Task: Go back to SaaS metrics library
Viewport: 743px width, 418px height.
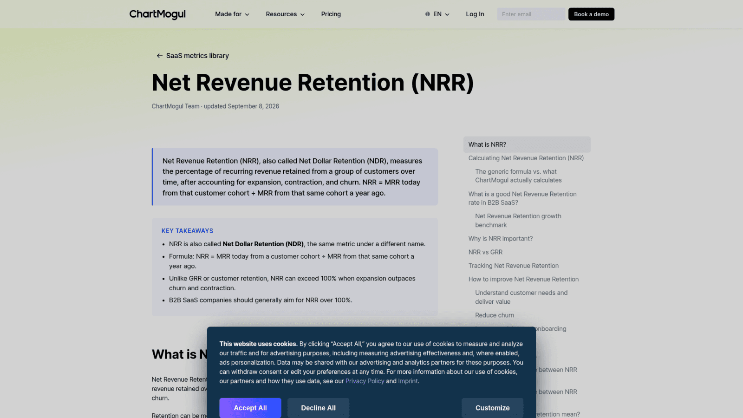Action: [x=197, y=56]
